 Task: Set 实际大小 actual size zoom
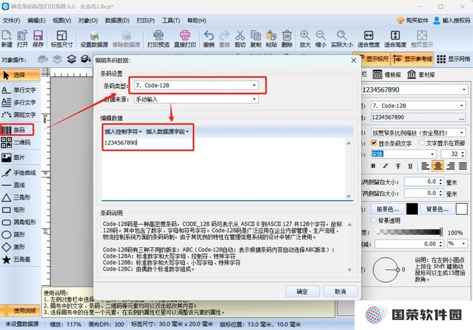click(x=342, y=38)
